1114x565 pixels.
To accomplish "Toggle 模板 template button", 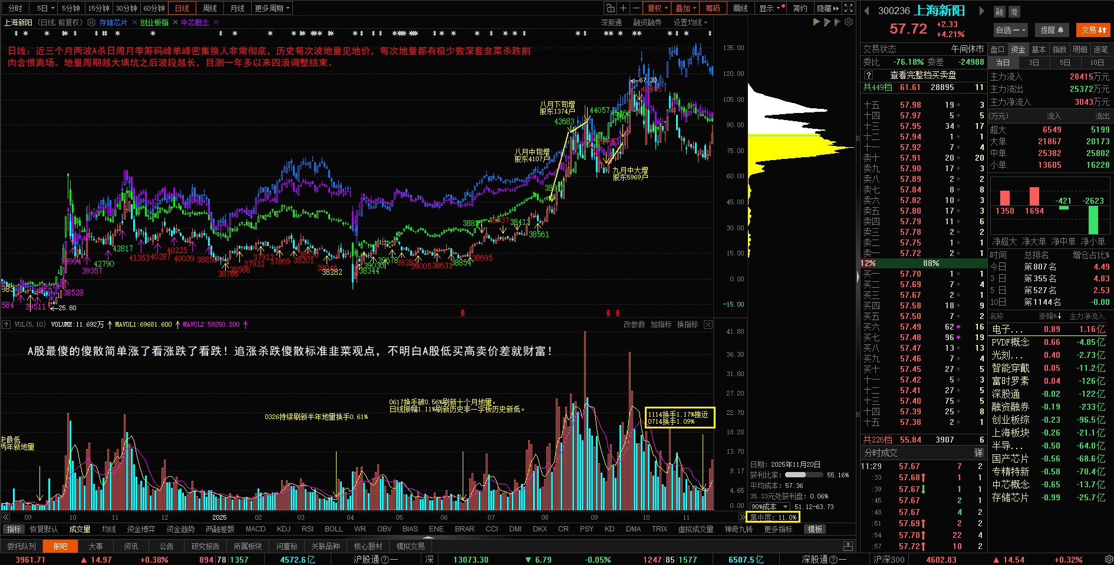I will [x=815, y=529].
